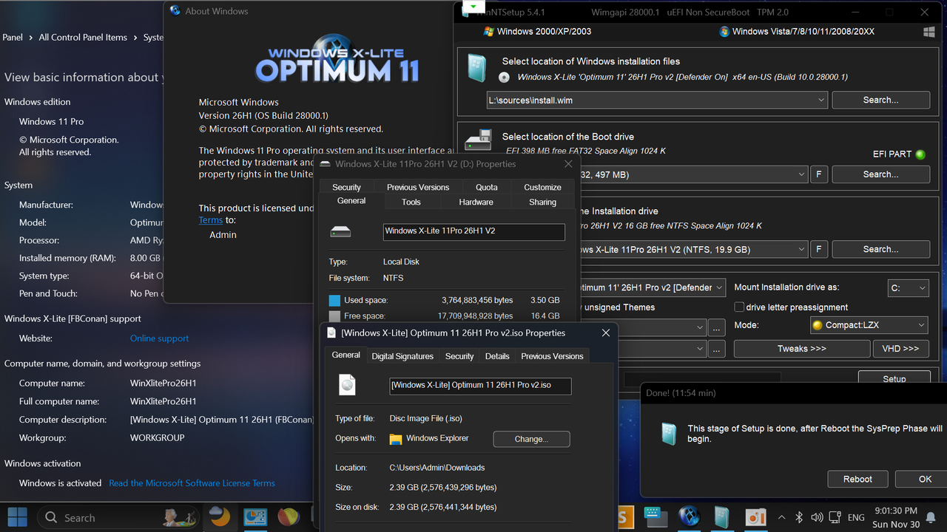Click the Bluetooth icon in the system tray

pos(799,517)
